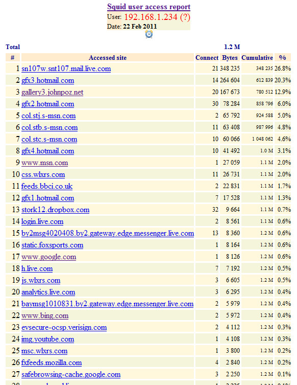
Task: Open by2msg4020408 messenger gateway link
Action: [108, 233]
